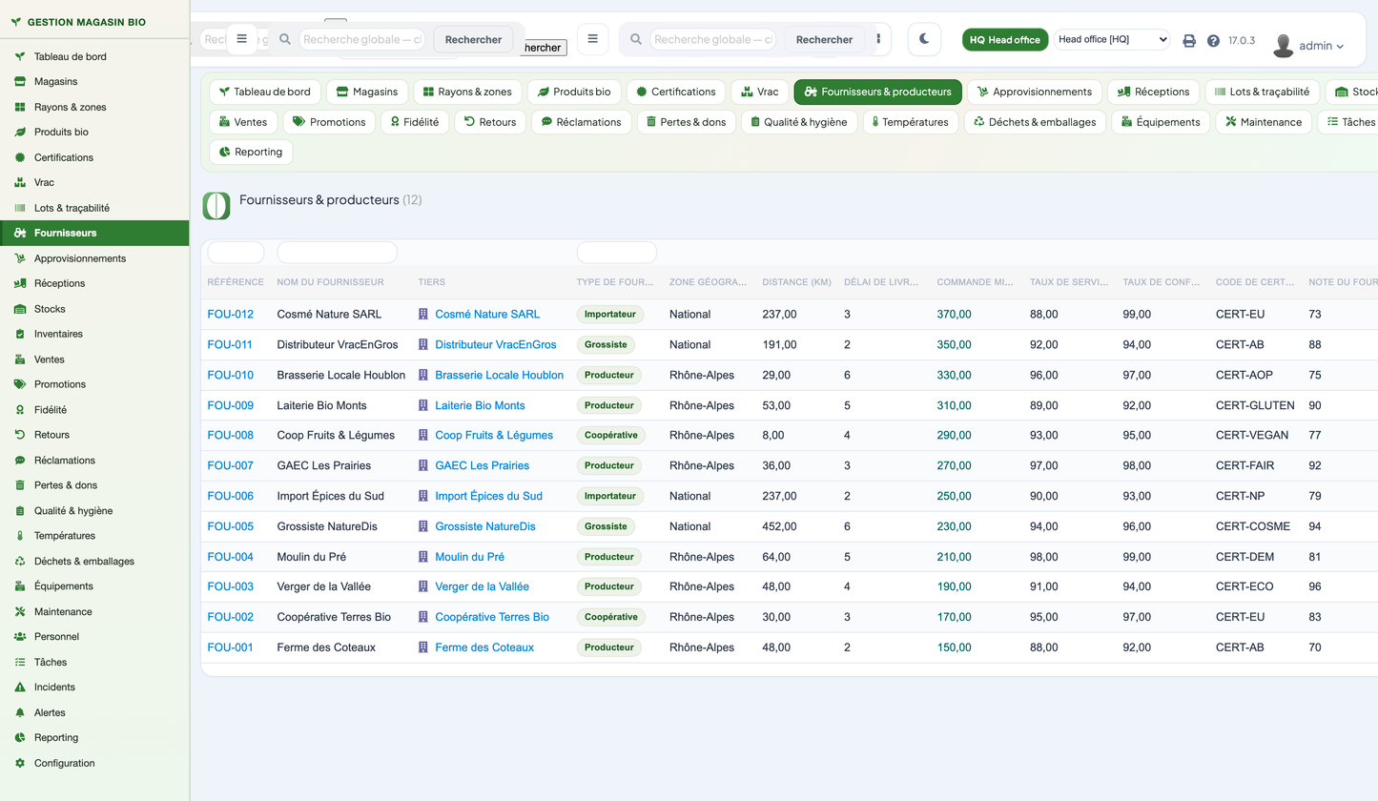Open reference link FOU-001
Screen dimensions: 1378x801
tap(231, 647)
